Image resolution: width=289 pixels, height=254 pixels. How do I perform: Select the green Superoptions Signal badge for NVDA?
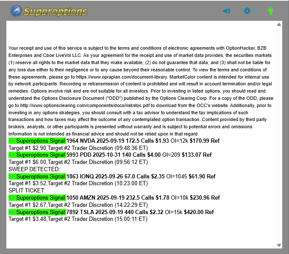coord(37,141)
